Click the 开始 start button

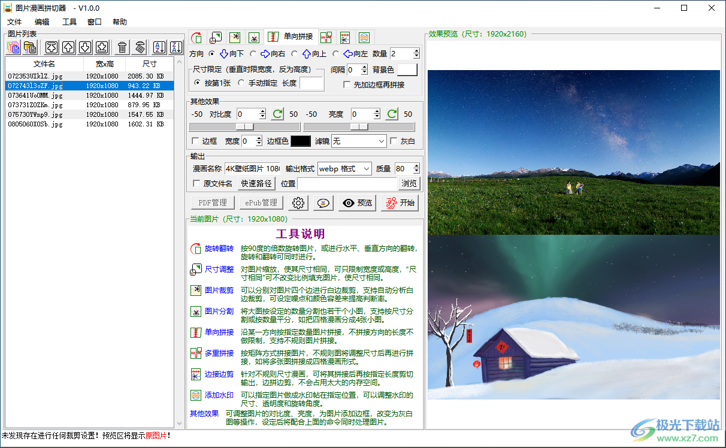coord(400,202)
